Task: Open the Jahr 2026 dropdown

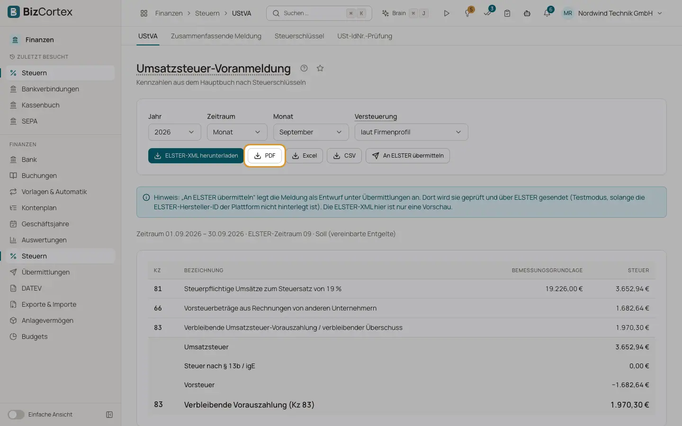Action: [x=174, y=132]
